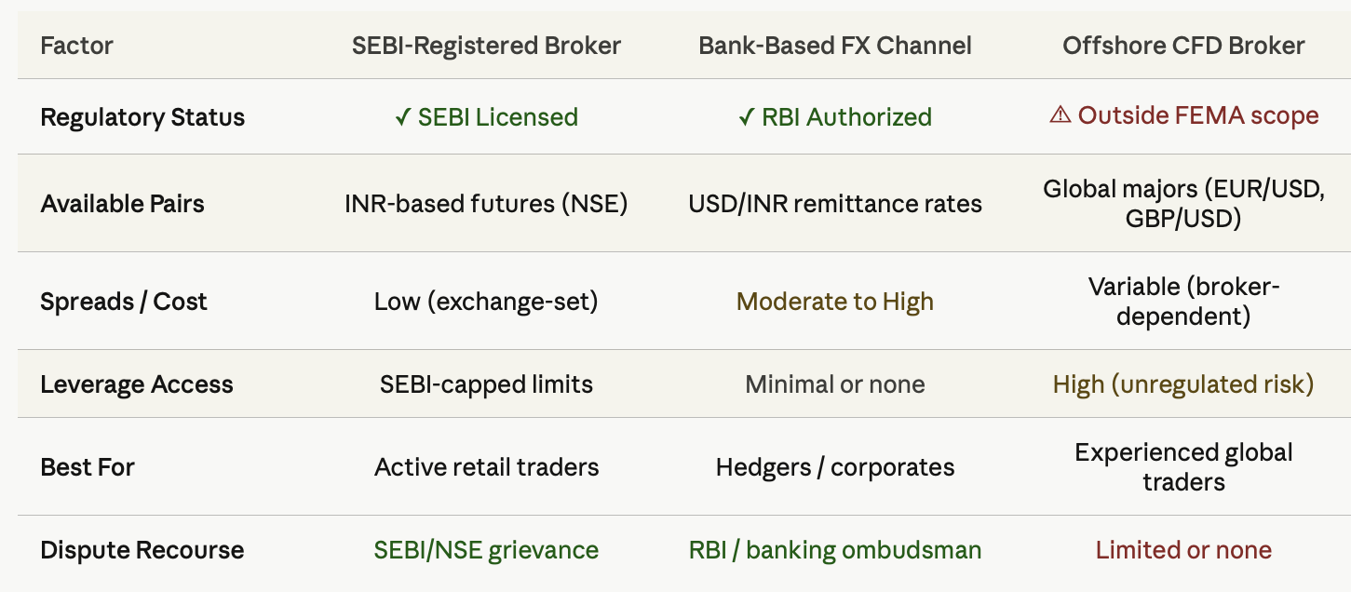Image resolution: width=1351 pixels, height=592 pixels.
Task: Click the RBI / banking ombudsman text
Action: point(835,549)
